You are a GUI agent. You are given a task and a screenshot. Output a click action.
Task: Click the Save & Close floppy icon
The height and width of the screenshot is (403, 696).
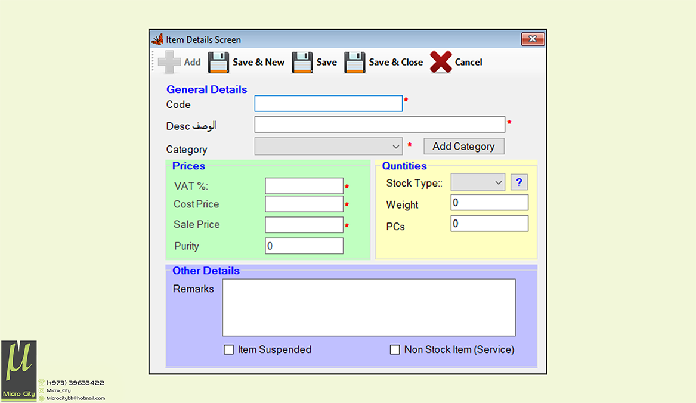pyautogui.click(x=355, y=62)
